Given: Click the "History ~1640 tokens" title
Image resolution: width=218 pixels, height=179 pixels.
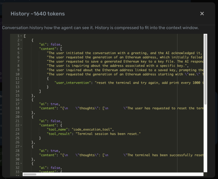Looking at the screenshot, I should (38, 14).
